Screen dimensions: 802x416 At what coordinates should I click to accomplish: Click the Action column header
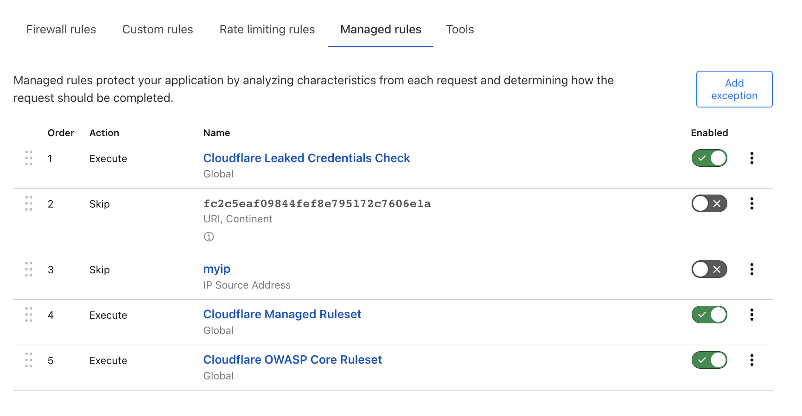pos(104,133)
